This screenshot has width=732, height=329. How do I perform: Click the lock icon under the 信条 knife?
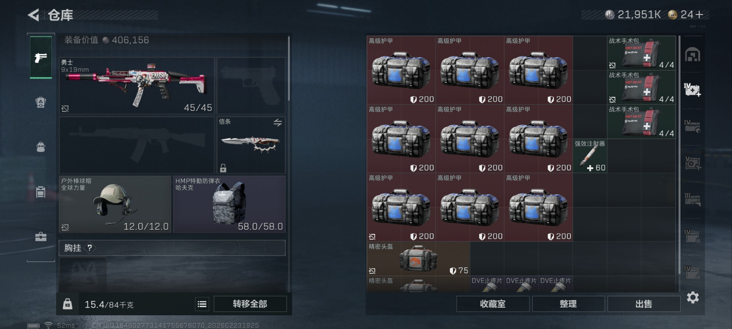(x=223, y=168)
